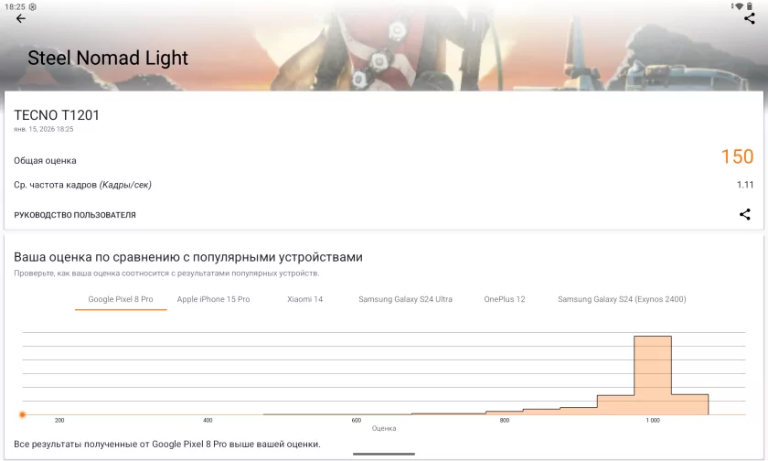The height and width of the screenshot is (461, 768).
Task: Tap the tallest histogram bar near 1000
Action: [653, 375]
